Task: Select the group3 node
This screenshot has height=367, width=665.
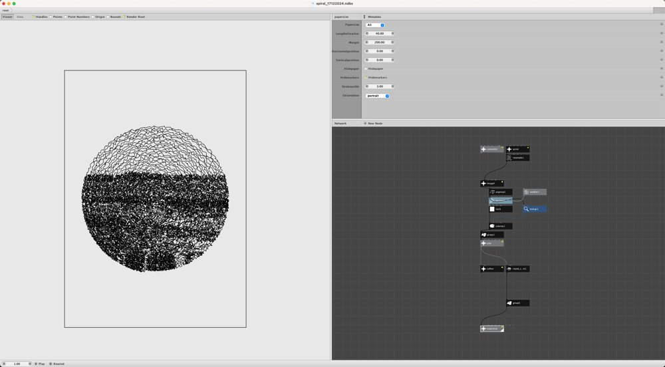Action: pos(517,303)
